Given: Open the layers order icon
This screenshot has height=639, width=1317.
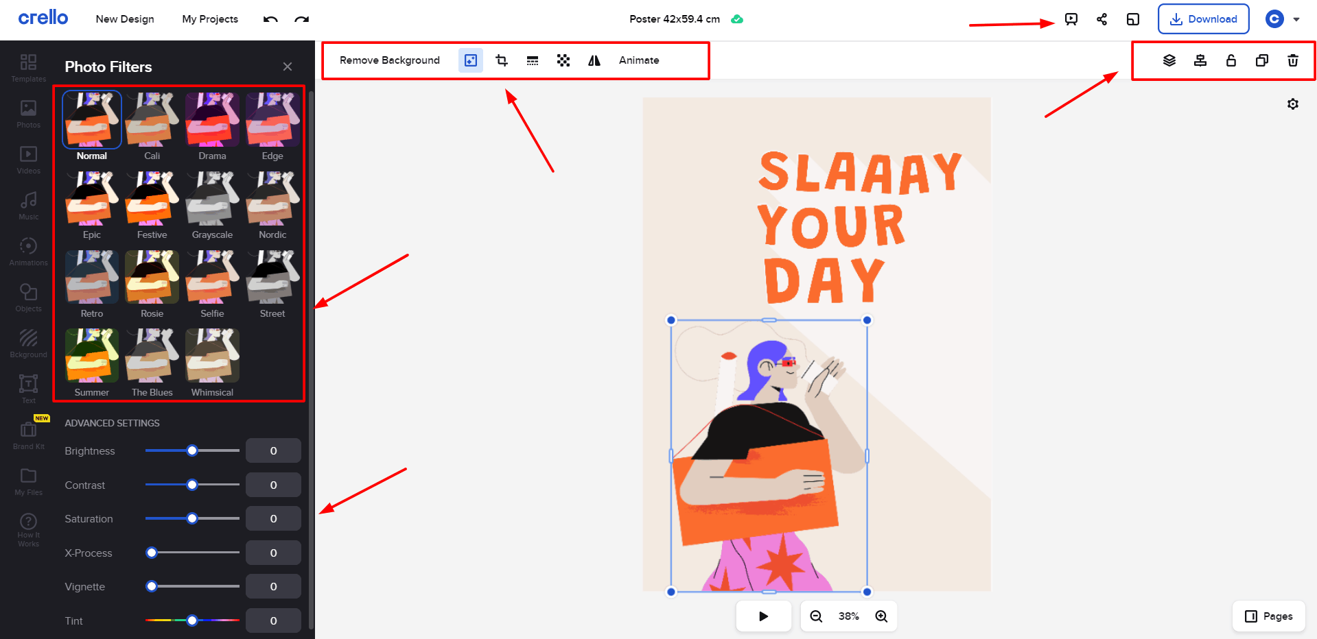Looking at the screenshot, I should coord(1169,60).
